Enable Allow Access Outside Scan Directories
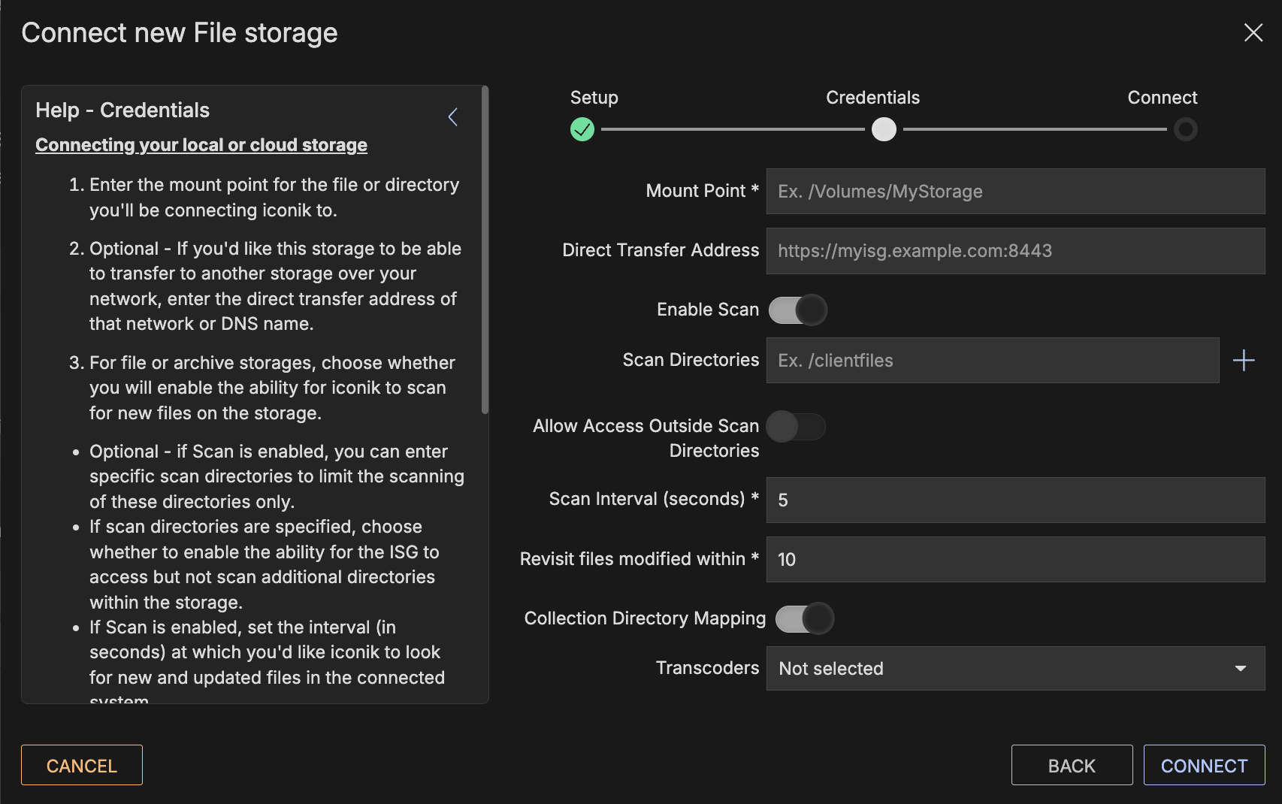Screen dimensions: 1282x804 click(796, 427)
